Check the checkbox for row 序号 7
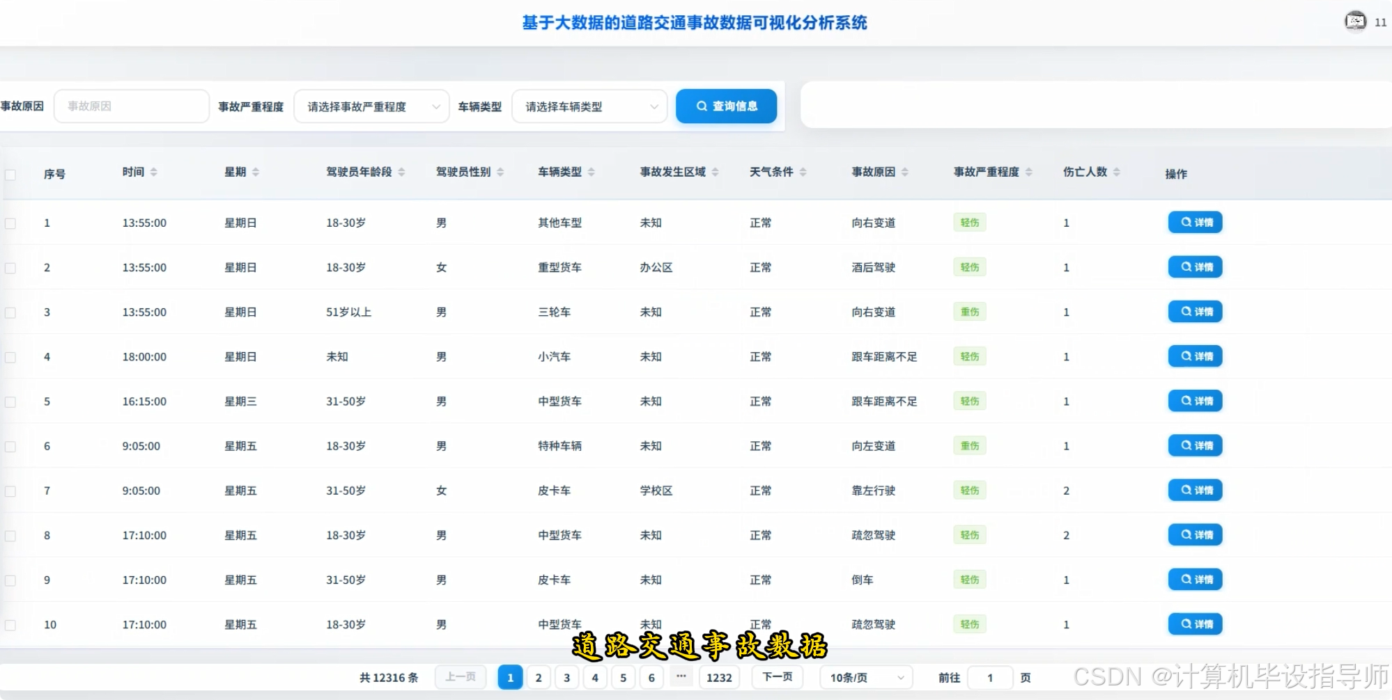1392x700 pixels. [10, 491]
